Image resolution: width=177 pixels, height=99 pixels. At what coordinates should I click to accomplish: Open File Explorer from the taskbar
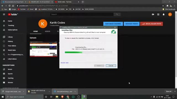[57, 97]
